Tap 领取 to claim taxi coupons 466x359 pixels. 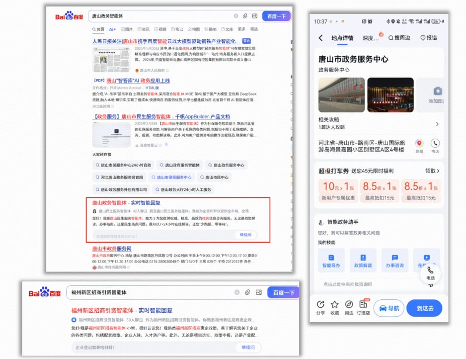432,171
